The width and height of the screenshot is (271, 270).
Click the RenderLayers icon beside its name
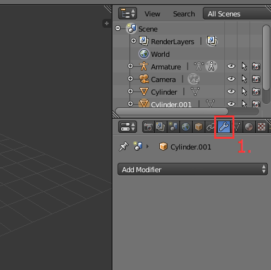(x=143, y=40)
